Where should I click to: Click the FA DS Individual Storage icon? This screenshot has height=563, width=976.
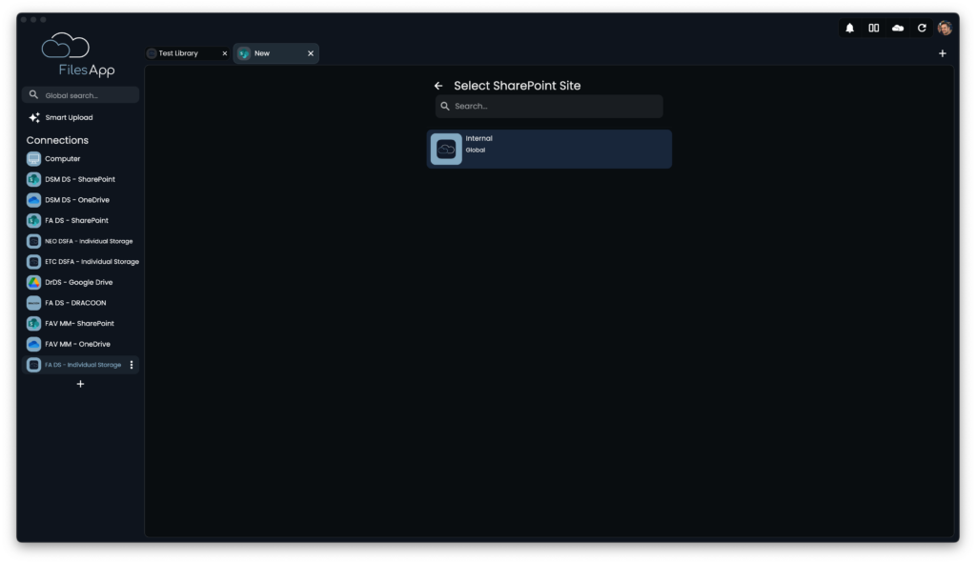[x=33, y=365]
